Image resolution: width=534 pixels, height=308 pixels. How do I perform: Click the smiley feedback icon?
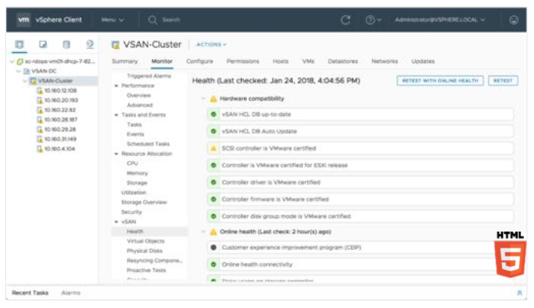click(x=513, y=20)
